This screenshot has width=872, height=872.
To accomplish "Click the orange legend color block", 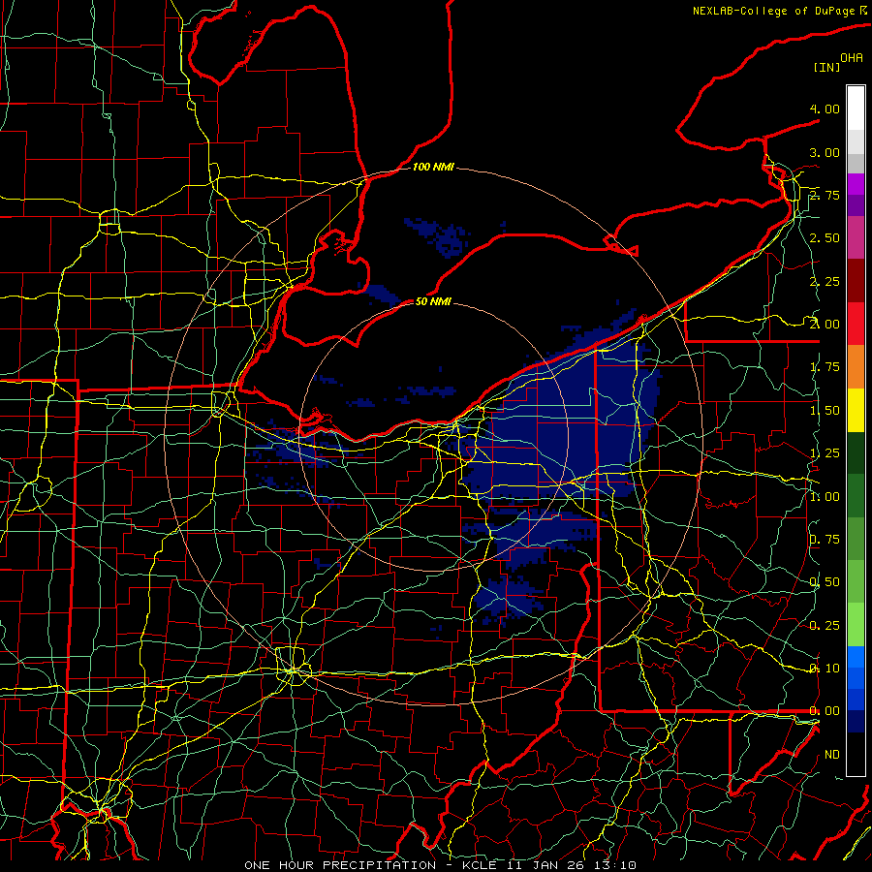I will click(856, 367).
